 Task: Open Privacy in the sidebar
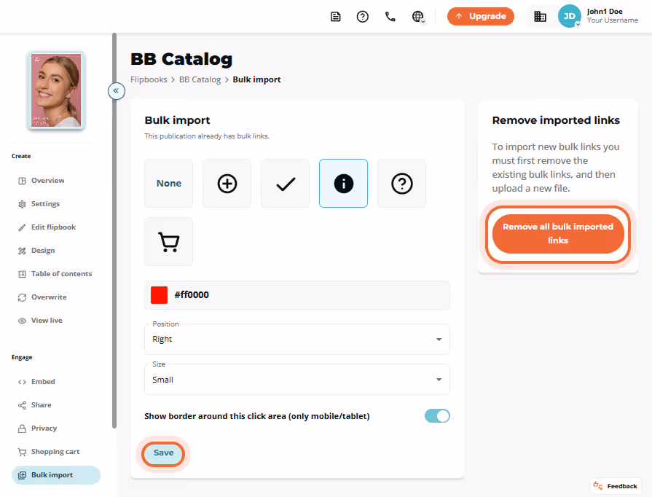(44, 428)
